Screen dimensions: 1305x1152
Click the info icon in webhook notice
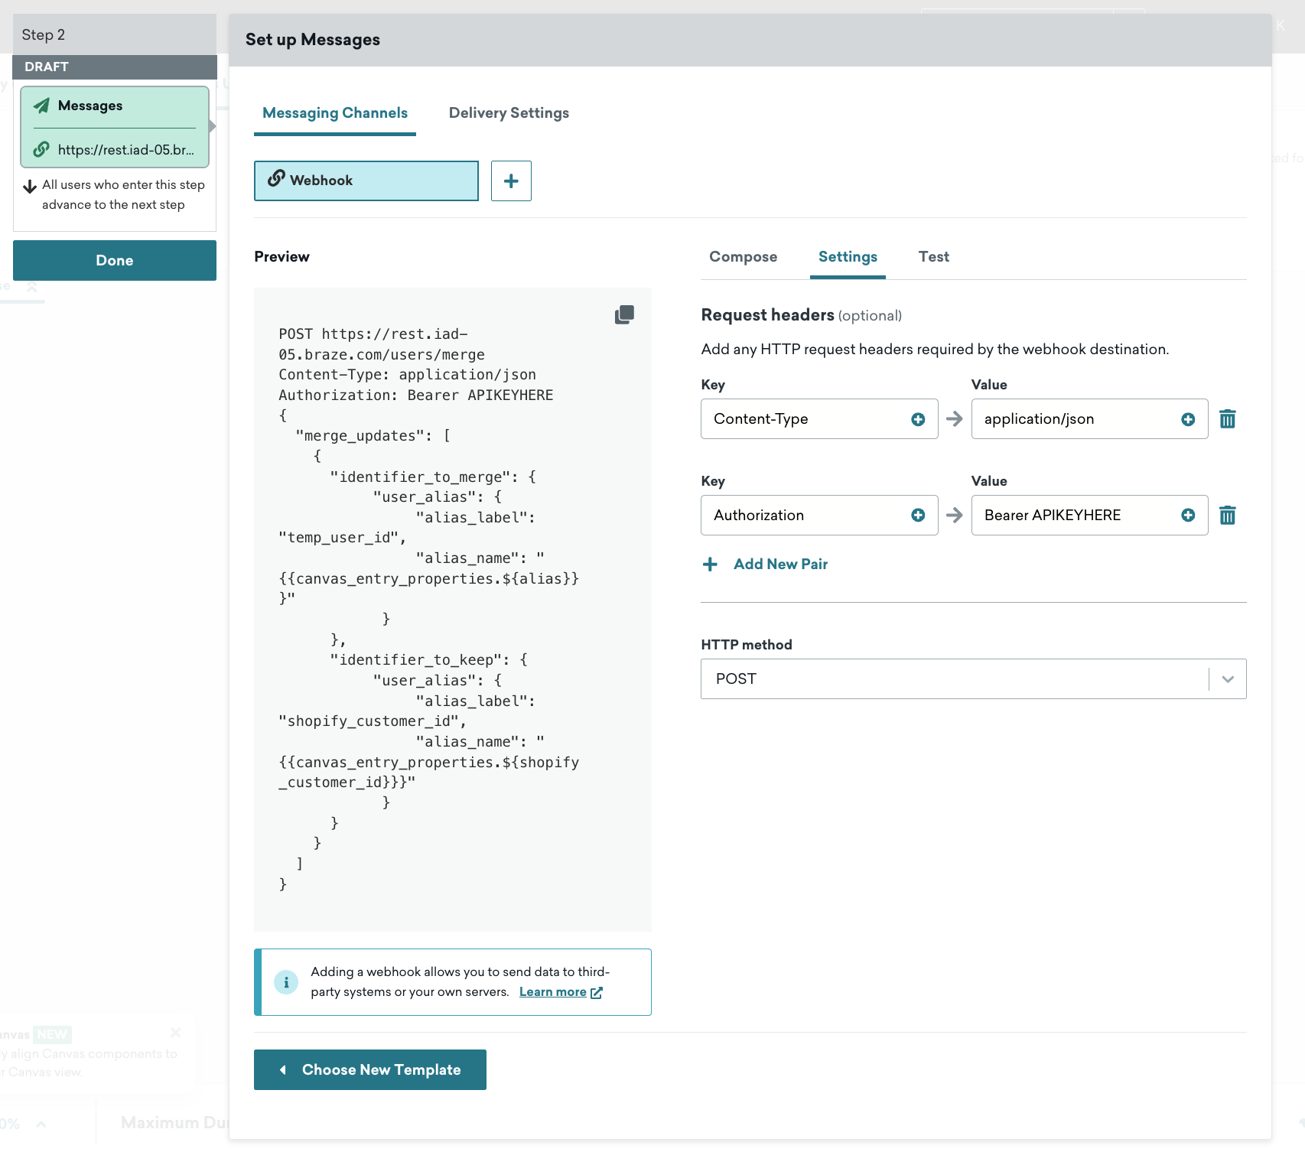pos(286,982)
